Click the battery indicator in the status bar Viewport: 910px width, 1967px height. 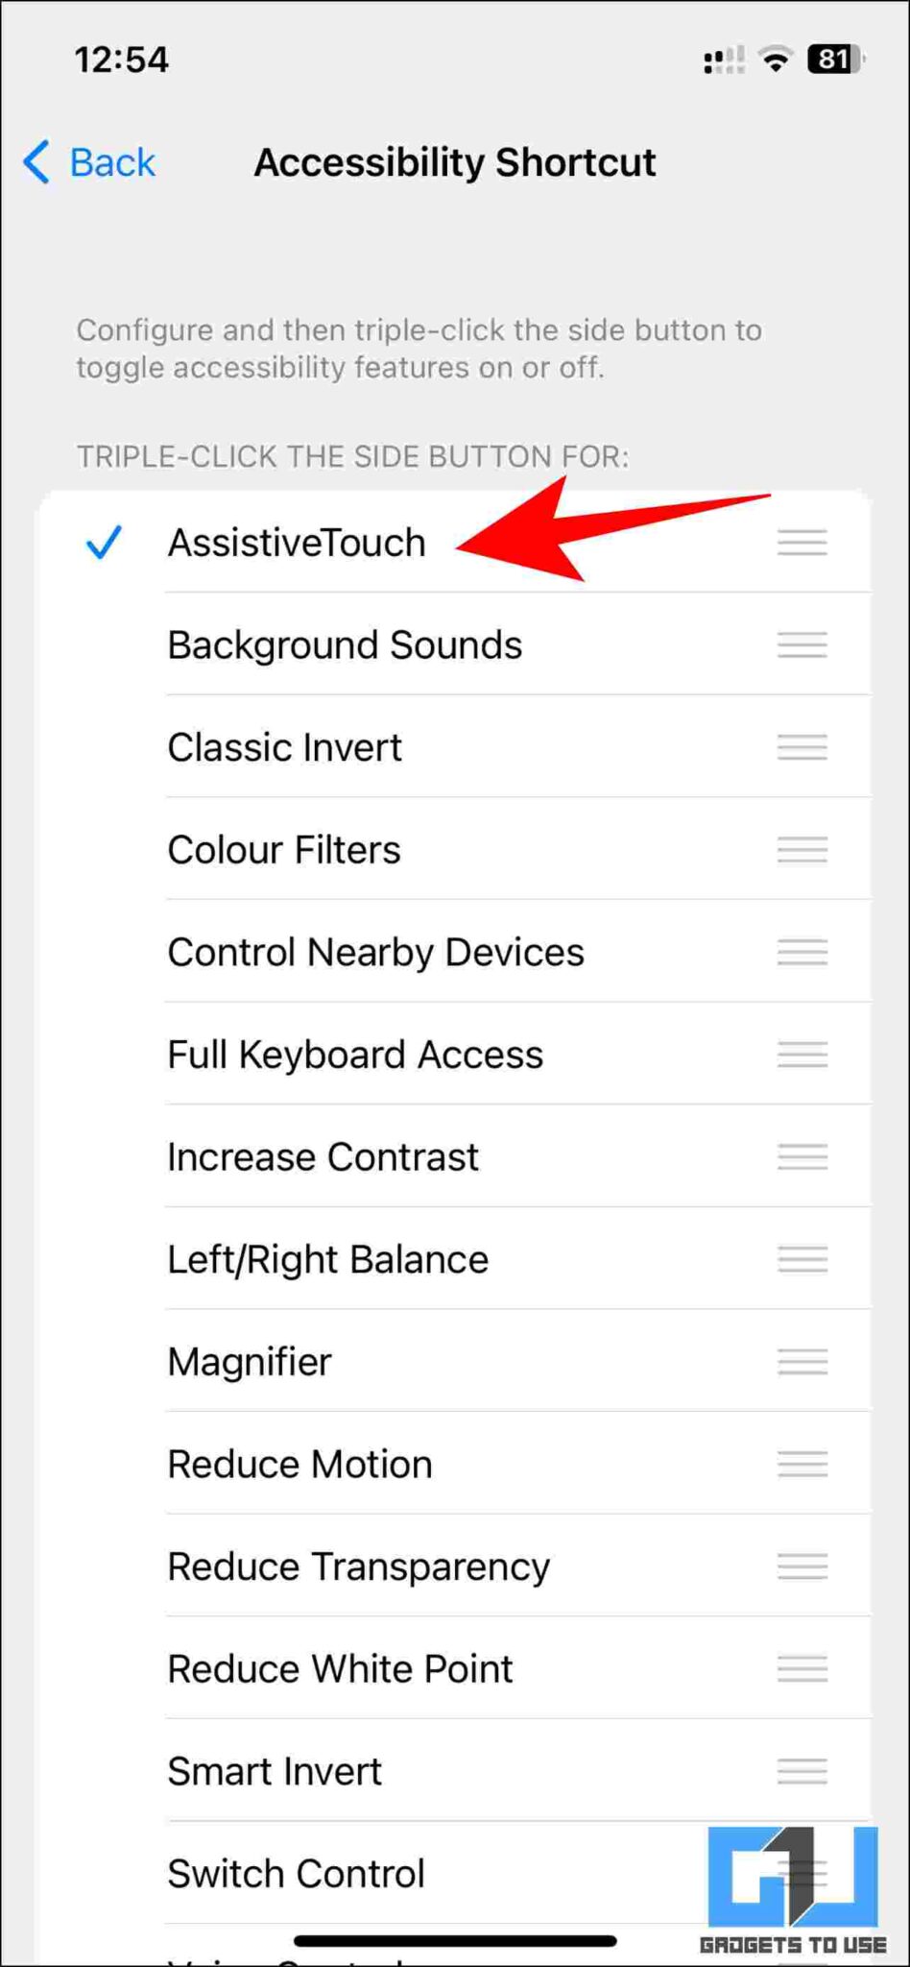833,60
